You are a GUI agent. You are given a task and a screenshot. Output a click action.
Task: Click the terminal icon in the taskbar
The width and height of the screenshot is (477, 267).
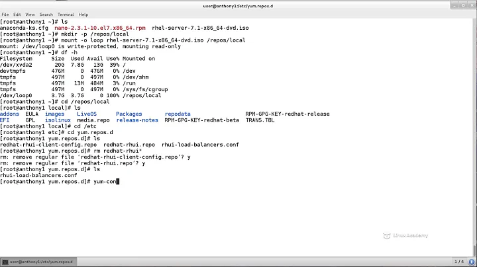pos(5,262)
